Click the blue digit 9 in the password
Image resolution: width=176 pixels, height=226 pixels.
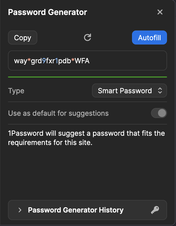[x=44, y=61]
